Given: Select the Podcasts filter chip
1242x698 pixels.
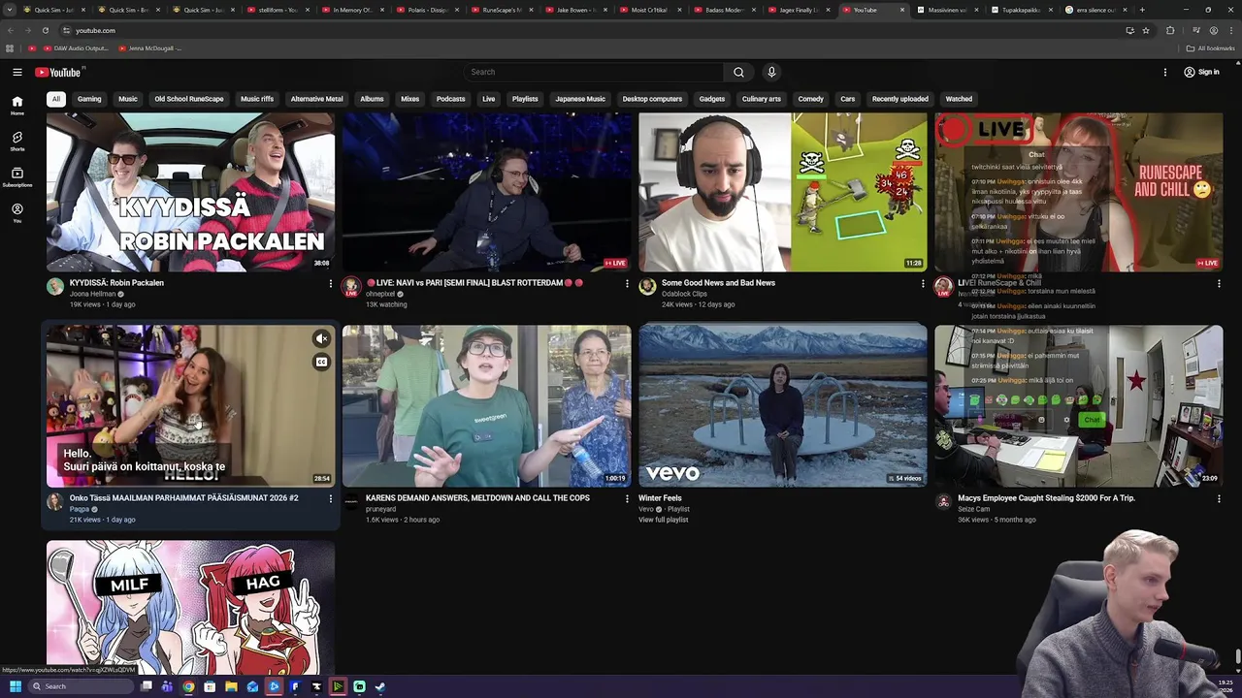Looking at the screenshot, I should point(450,99).
